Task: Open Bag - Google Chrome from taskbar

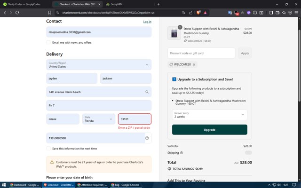Action: click(125, 185)
